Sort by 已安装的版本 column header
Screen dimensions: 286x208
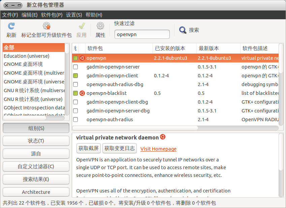[174, 48]
